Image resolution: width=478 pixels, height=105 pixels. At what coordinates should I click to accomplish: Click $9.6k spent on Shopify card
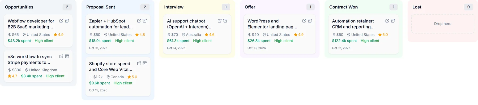point(100,83)
